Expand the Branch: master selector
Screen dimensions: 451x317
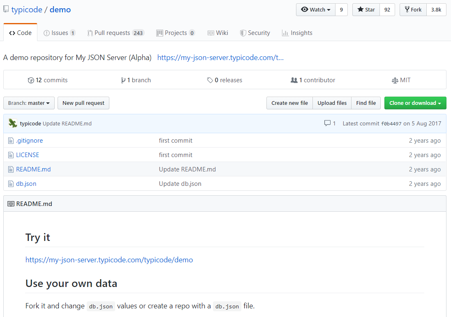(x=29, y=103)
